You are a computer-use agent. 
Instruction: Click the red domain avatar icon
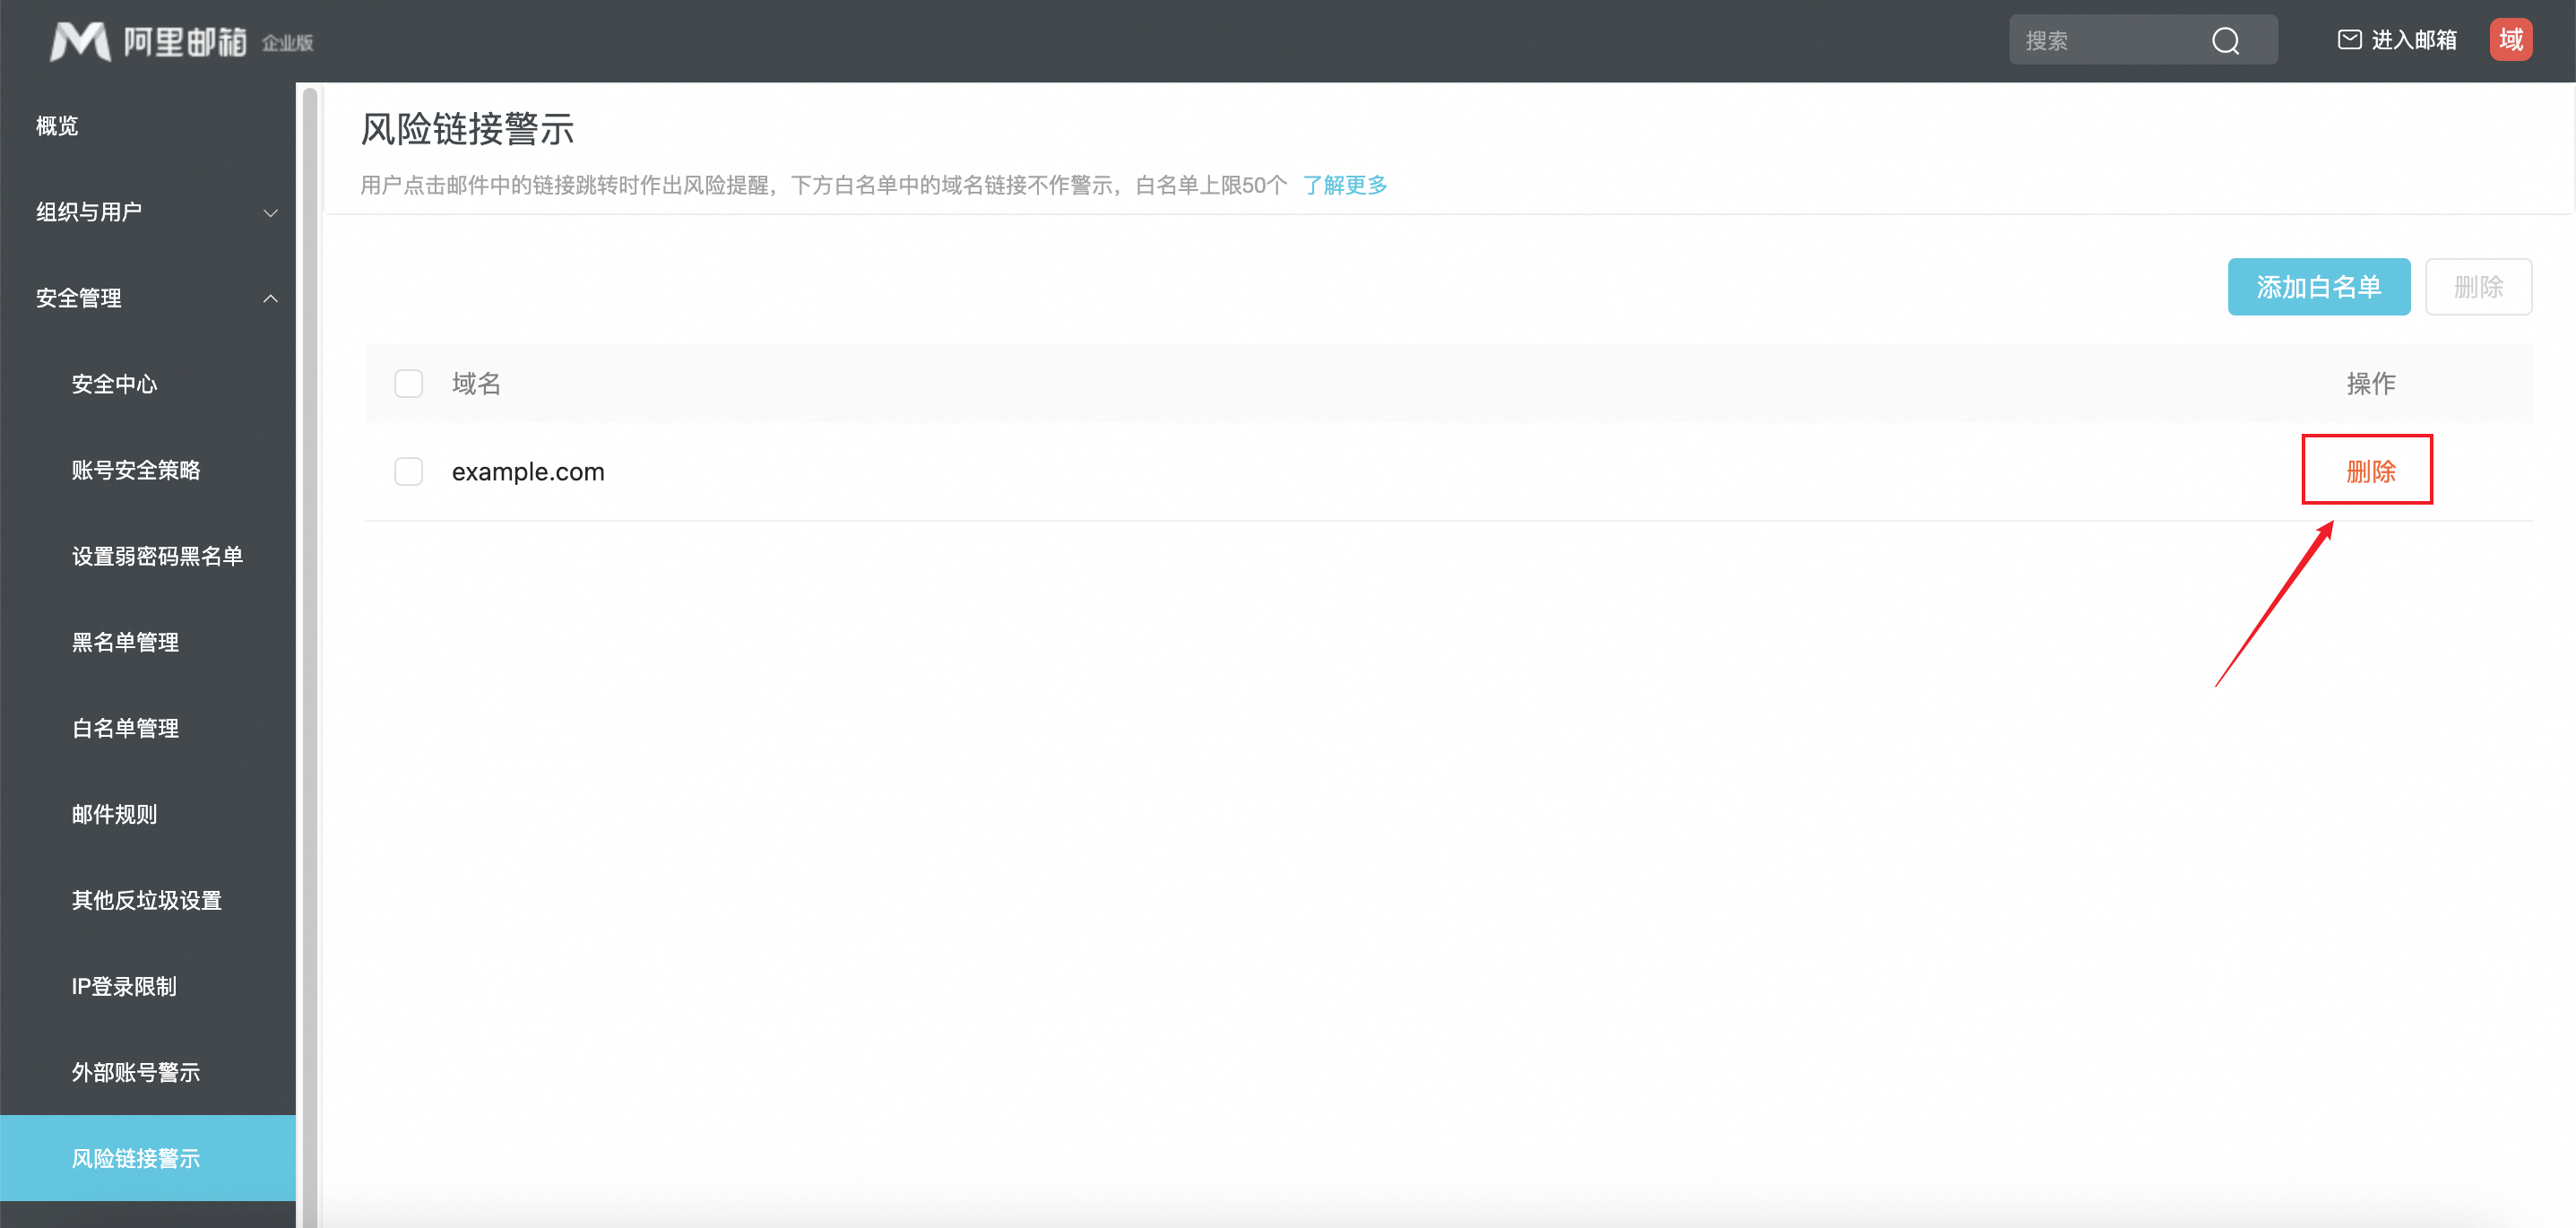(2510, 40)
